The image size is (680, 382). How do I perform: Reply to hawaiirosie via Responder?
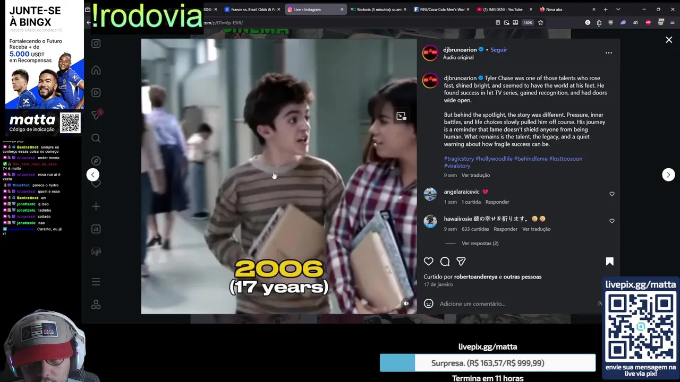point(505,229)
